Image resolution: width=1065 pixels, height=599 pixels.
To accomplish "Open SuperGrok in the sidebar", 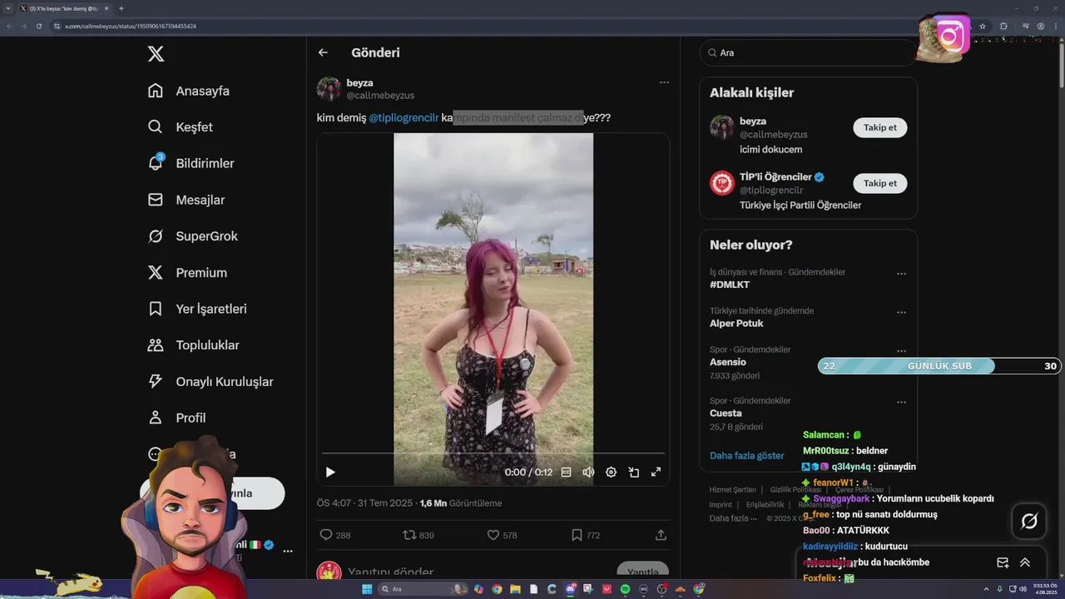I will point(192,236).
